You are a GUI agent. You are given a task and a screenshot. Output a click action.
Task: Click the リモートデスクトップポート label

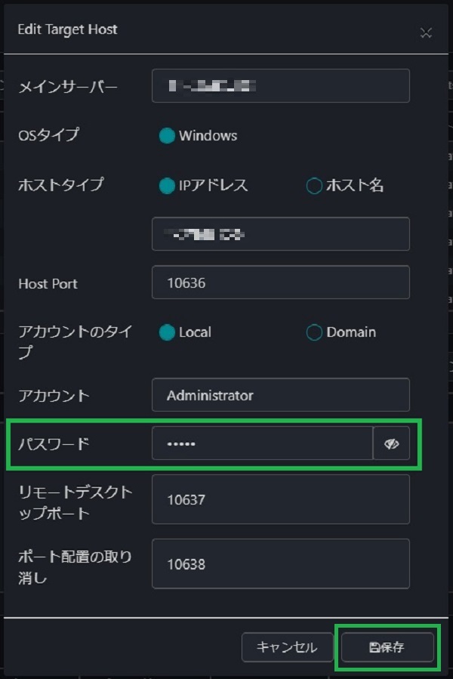(75, 503)
